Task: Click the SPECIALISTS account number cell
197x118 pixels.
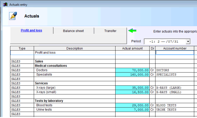Action: click(175, 74)
